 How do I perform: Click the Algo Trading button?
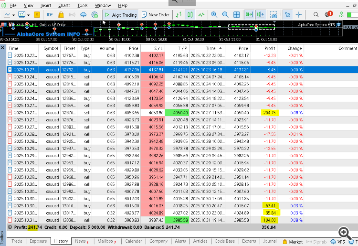point(120,15)
